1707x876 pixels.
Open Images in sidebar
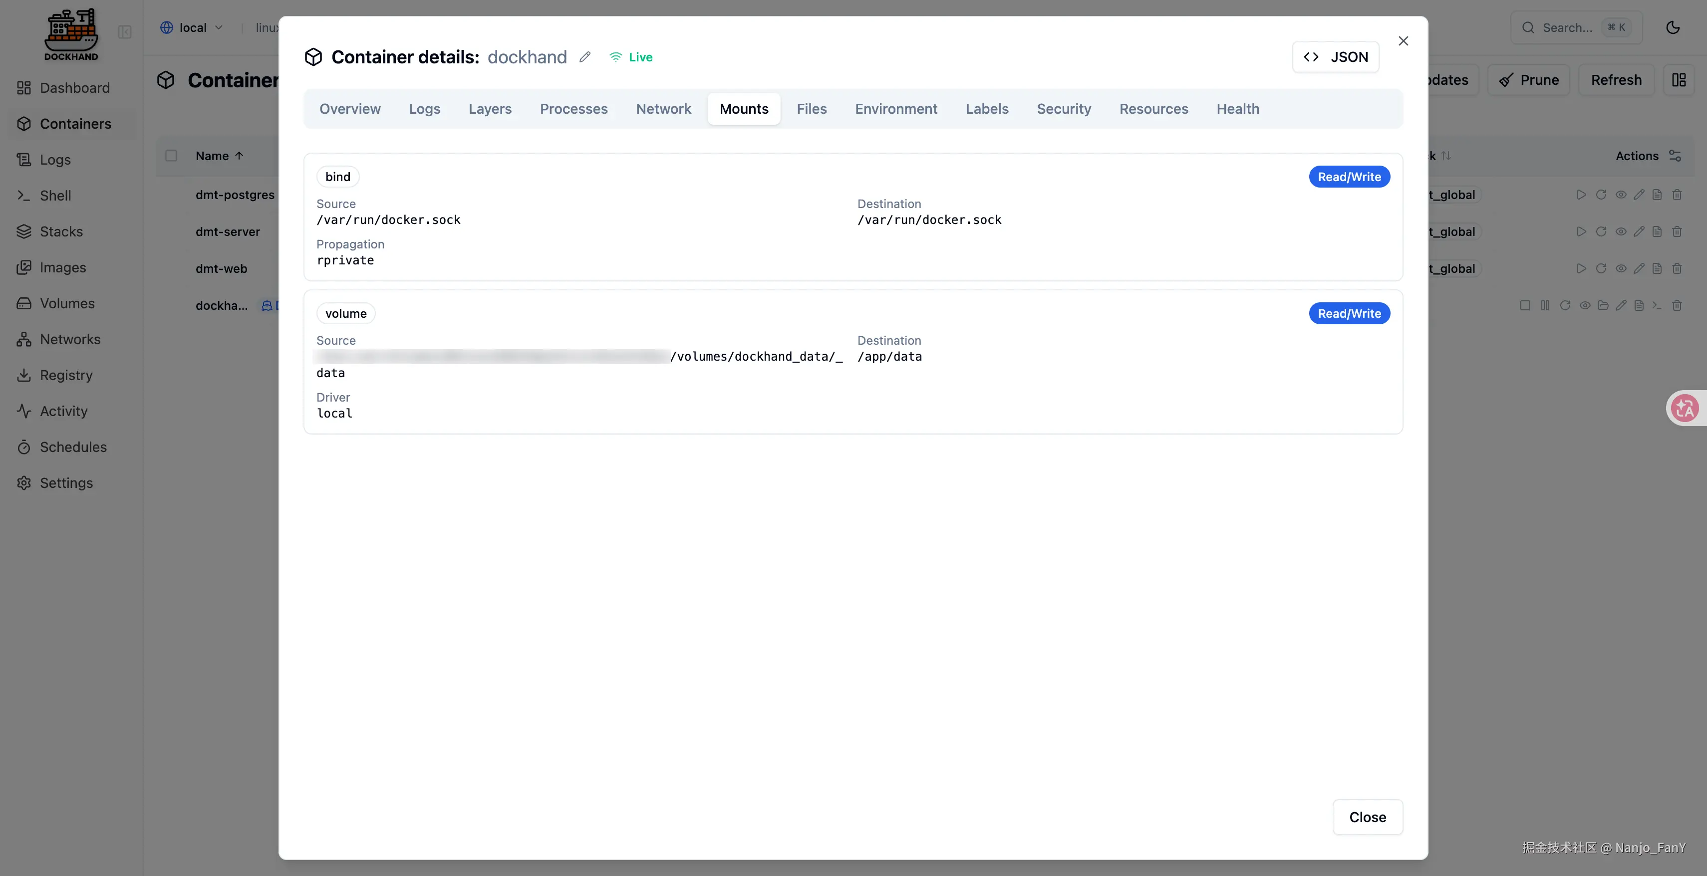[x=71, y=267]
